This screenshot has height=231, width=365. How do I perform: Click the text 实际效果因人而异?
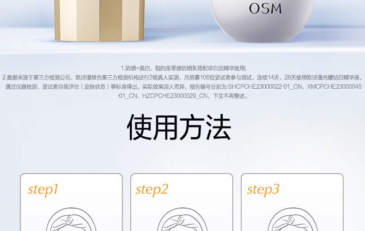click(x=164, y=87)
